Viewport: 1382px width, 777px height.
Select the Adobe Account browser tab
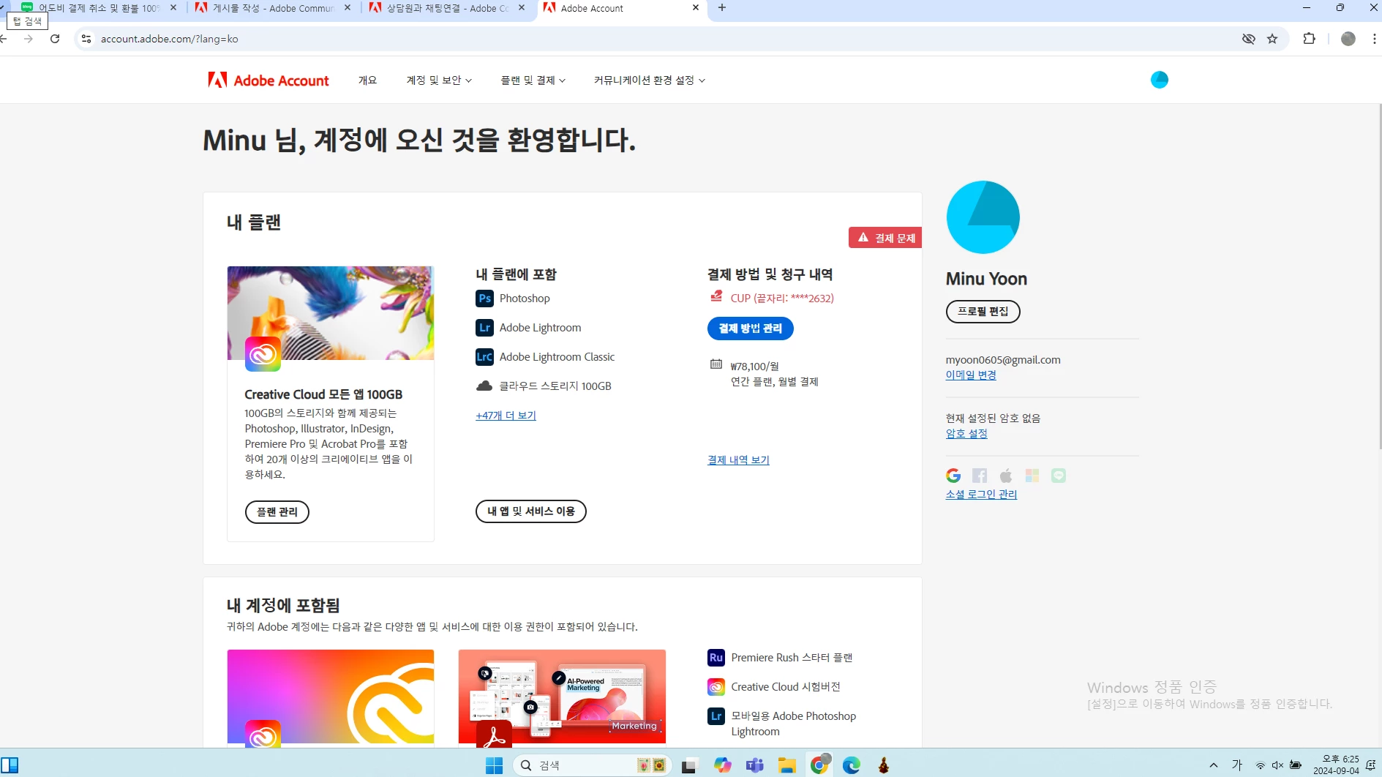tap(621, 8)
